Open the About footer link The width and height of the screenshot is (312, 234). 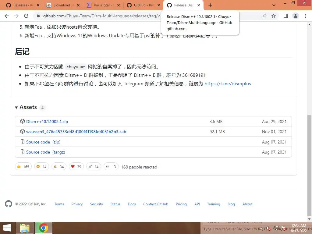247,204
